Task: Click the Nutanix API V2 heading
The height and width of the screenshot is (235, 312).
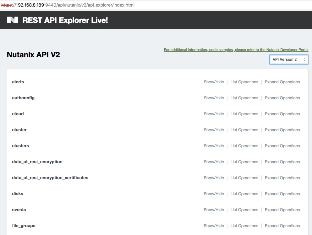Action: click(33, 54)
